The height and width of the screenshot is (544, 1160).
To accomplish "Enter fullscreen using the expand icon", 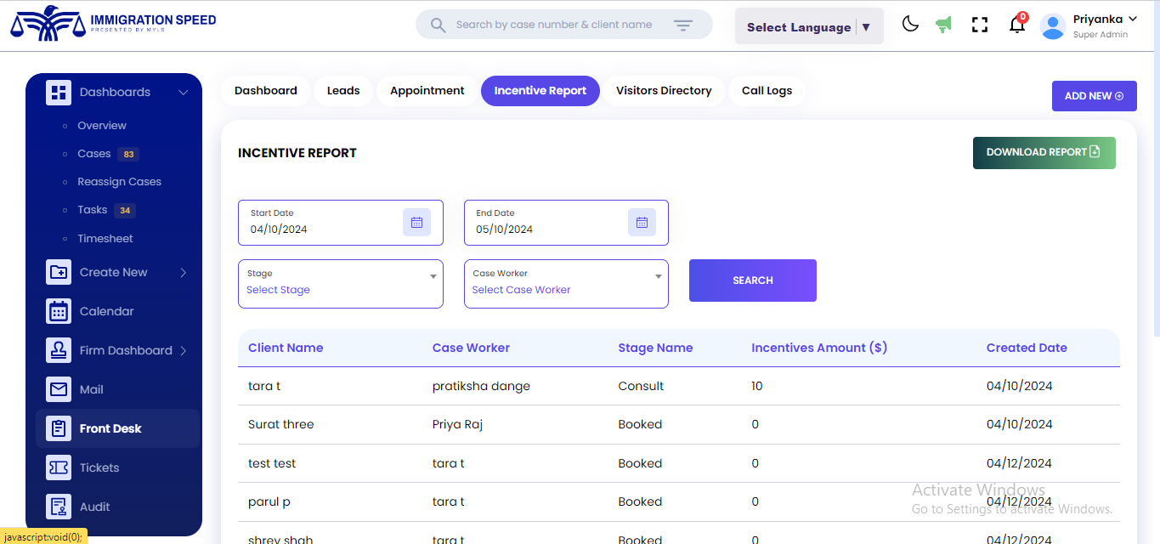I will click(979, 24).
